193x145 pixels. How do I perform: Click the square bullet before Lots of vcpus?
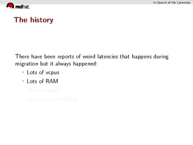coord(23,72)
